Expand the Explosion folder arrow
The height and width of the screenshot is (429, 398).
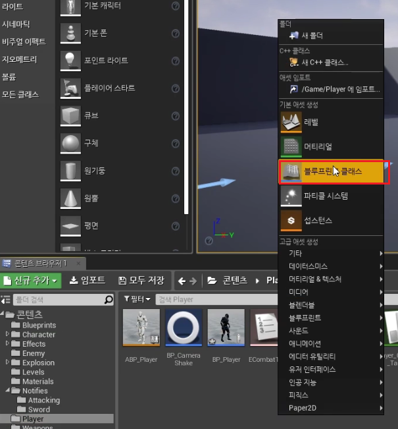click(7, 362)
